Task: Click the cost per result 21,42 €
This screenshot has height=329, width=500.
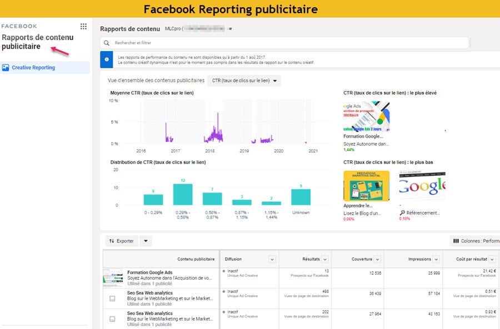Action: (x=489, y=271)
